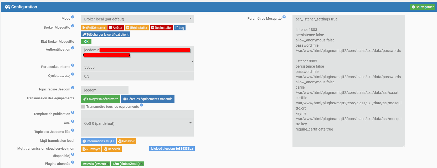Image resolution: width=437 pixels, height=168 pixels.
Task: Toggle Transmettre tous les équipements checkbox
Action: pos(83,106)
